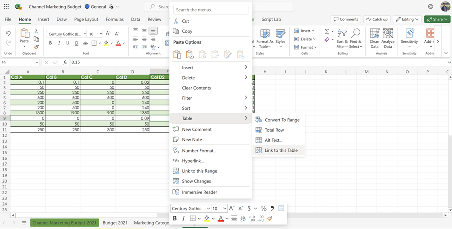
Task: Select the Paste Values (123) paste option
Action: pyautogui.click(x=190, y=54)
